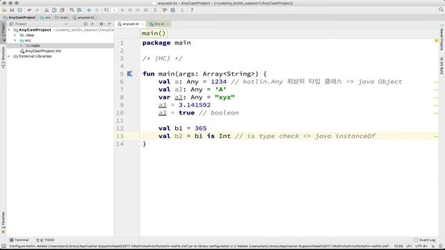Collapse main function fold marker at line 5
The image size is (445, 250).
(x=139, y=74)
